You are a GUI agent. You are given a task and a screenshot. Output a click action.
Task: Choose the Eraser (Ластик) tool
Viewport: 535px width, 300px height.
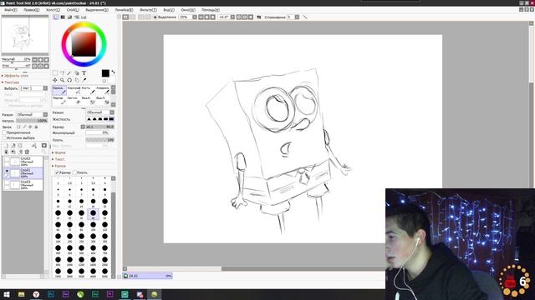coord(74,100)
